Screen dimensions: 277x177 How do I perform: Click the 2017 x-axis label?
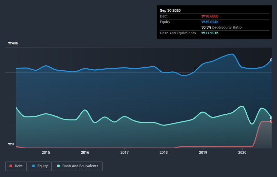tap(124, 152)
